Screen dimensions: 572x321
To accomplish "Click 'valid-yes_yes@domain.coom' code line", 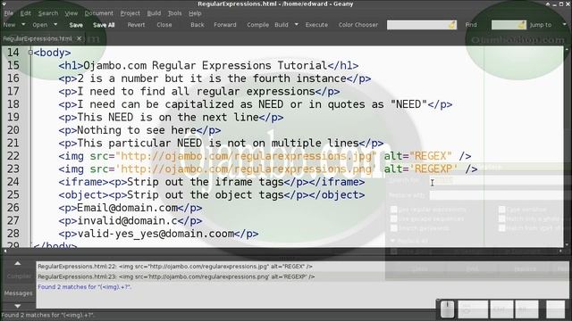I will (158, 234).
